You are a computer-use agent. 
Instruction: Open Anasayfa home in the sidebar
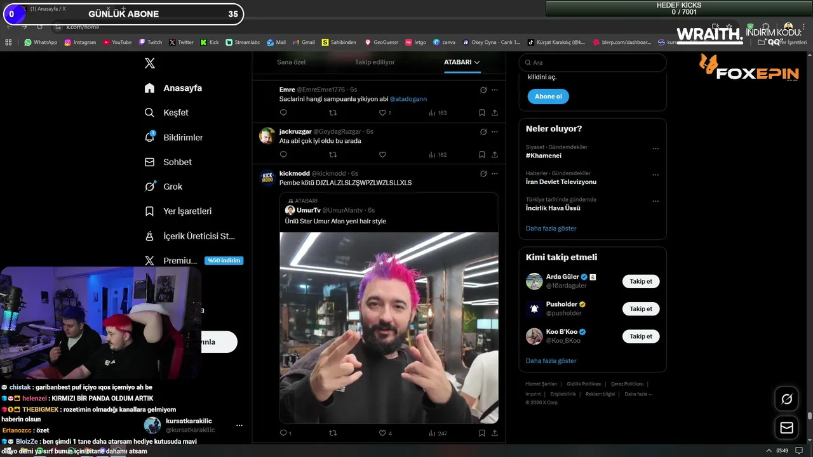coord(173,88)
